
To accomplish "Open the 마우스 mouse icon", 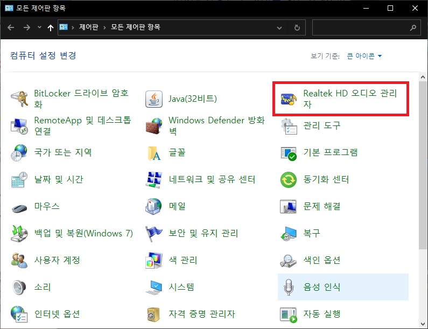I will [19, 208].
